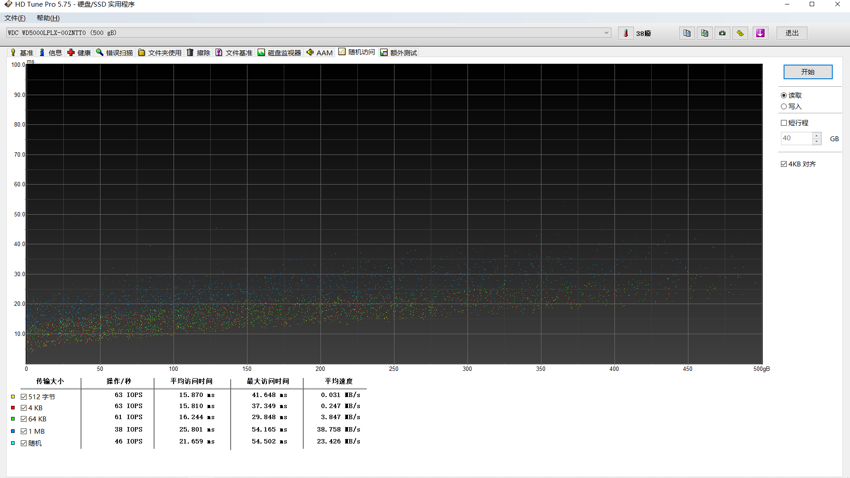Click the Folder Usage folder icon
The height and width of the screenshot is (478, 850).
coord(142,53)
